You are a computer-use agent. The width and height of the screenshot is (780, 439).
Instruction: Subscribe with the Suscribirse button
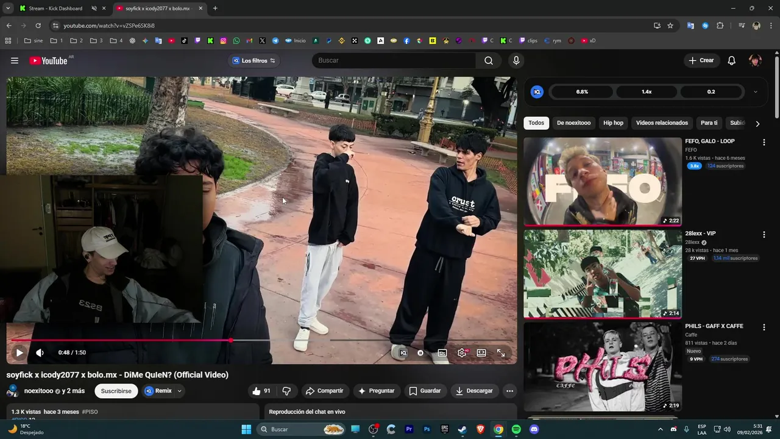tap(116, 391)
